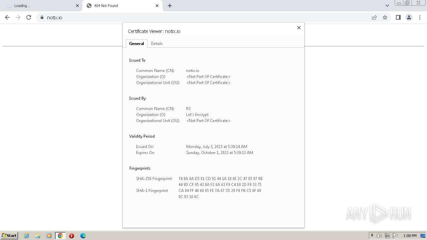
Task: Share this page using the share icon
Action: click(374, 17)
